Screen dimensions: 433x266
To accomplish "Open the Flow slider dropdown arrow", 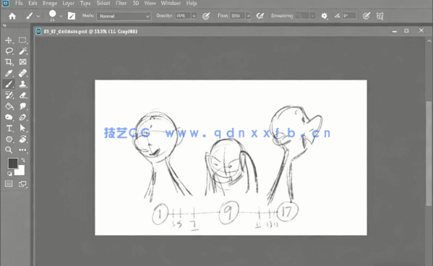I will [x=248, y=16].
